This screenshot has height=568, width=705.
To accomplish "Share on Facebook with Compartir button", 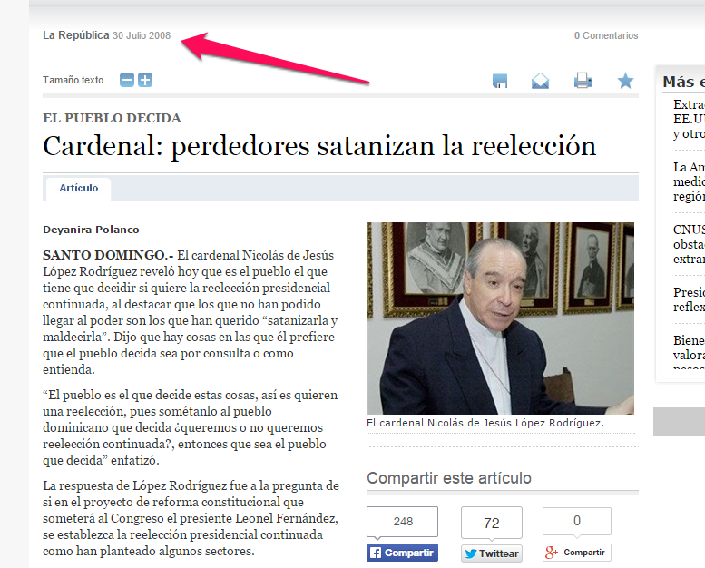I will coord(403,553).
